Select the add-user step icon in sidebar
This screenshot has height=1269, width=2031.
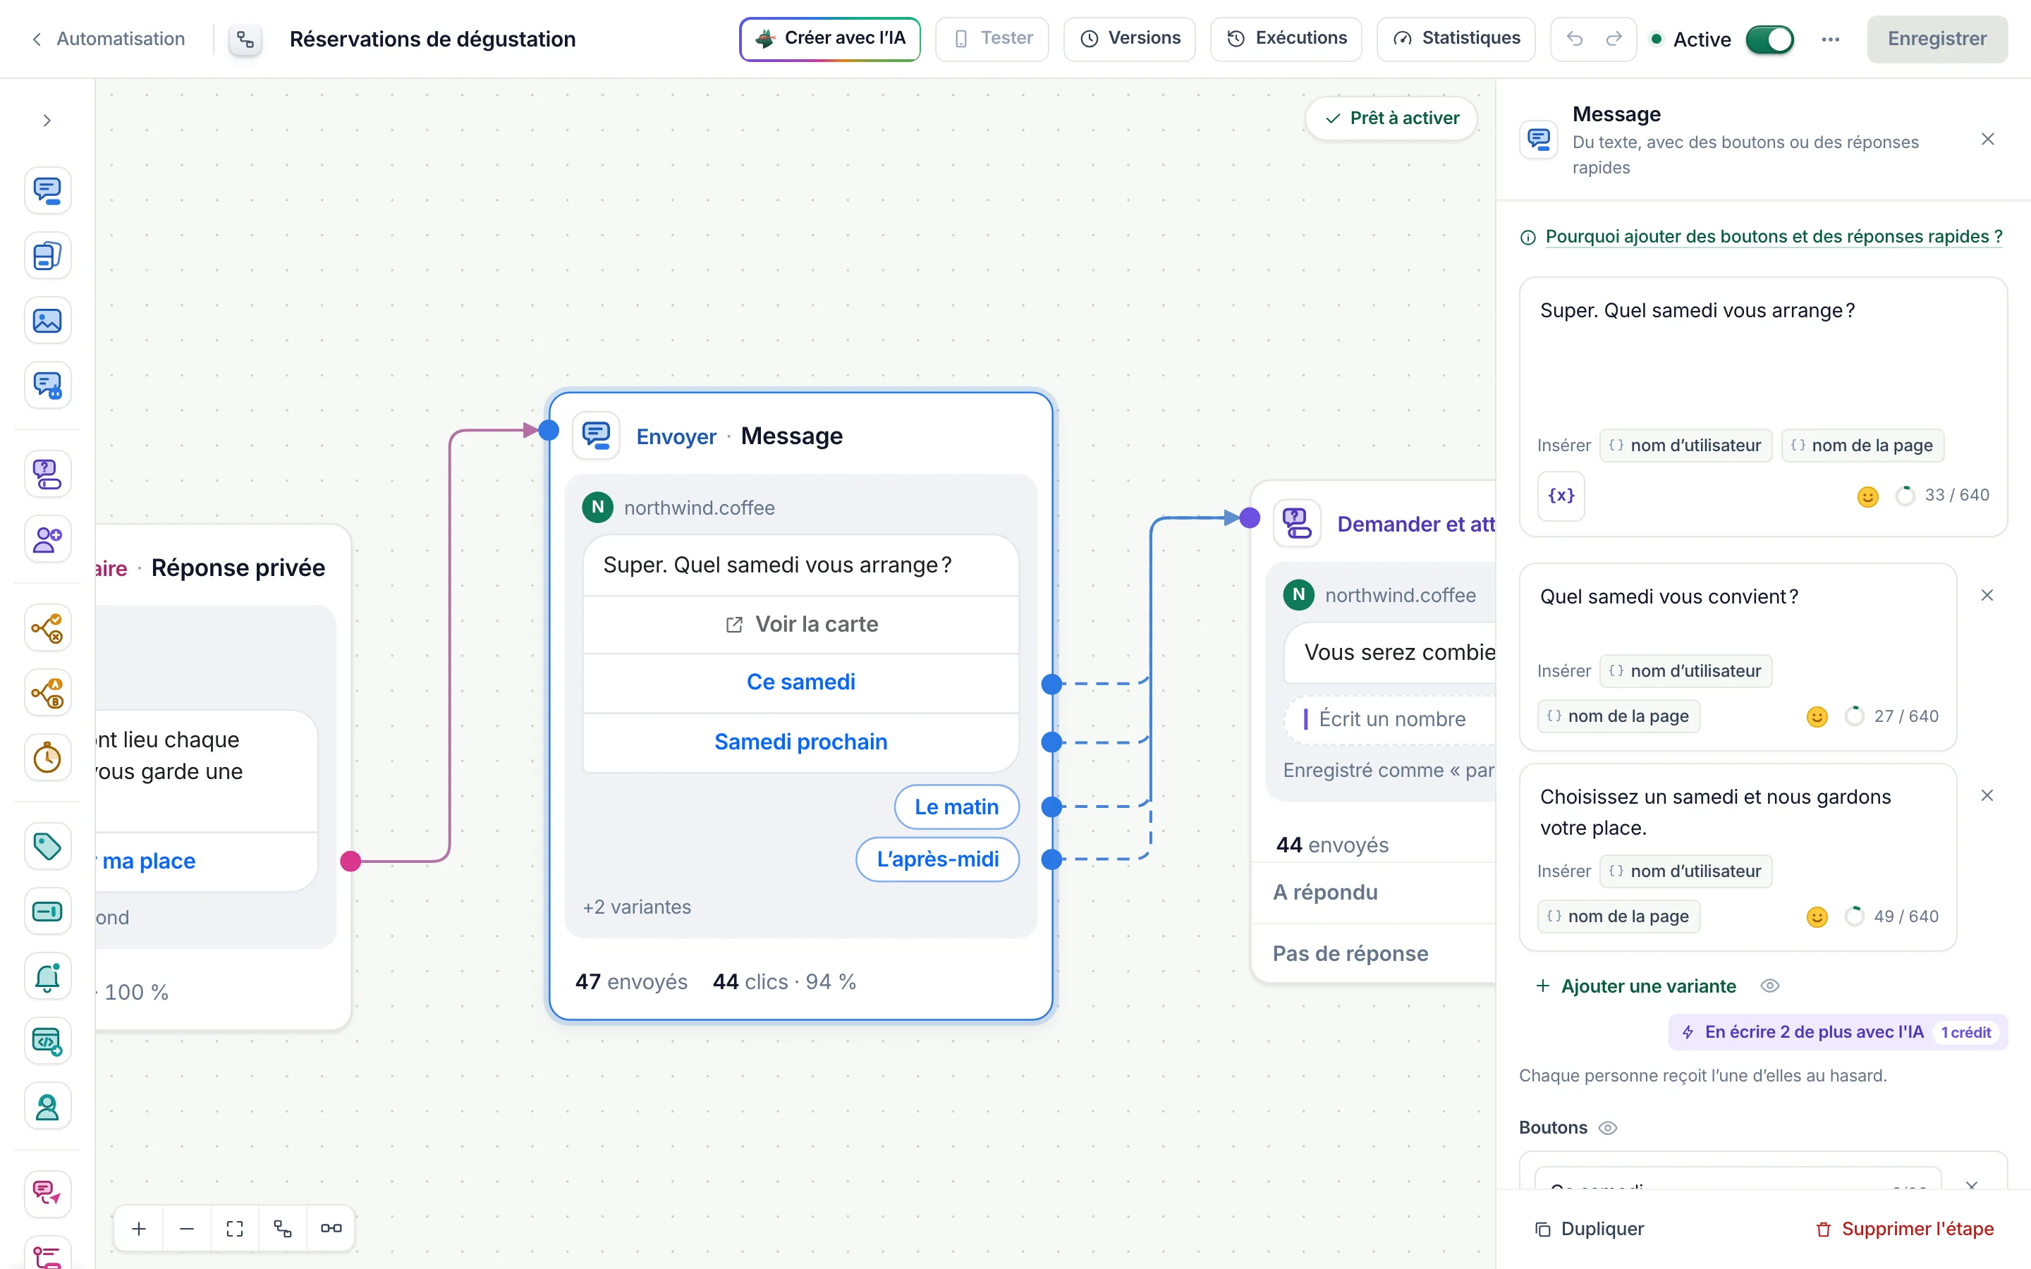(47, 539)
